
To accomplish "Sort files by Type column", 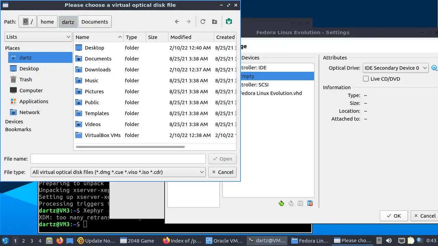I will click(x=135, y=37).
